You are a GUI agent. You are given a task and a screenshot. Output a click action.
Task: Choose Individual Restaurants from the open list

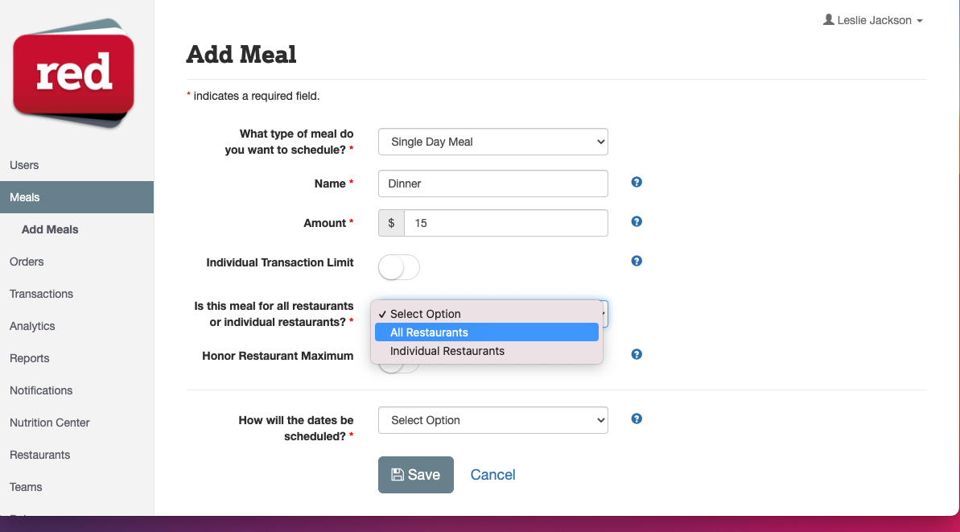(x=487, y=351)
